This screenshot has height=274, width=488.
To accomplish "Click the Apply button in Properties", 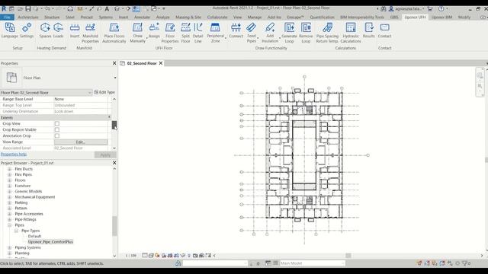I will tap(105, 155).
